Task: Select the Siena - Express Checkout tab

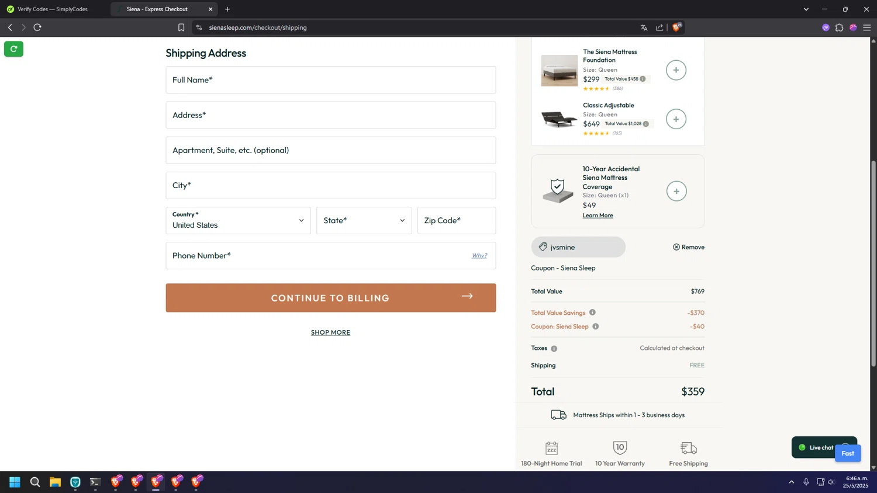Action: (158, 9)
